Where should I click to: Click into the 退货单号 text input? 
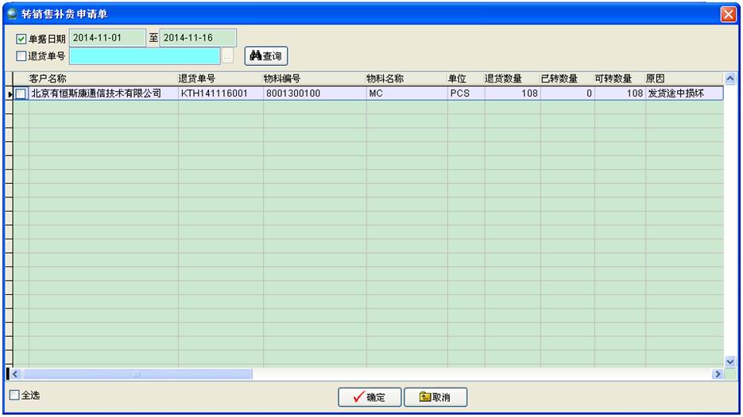[x=144, y=56]
